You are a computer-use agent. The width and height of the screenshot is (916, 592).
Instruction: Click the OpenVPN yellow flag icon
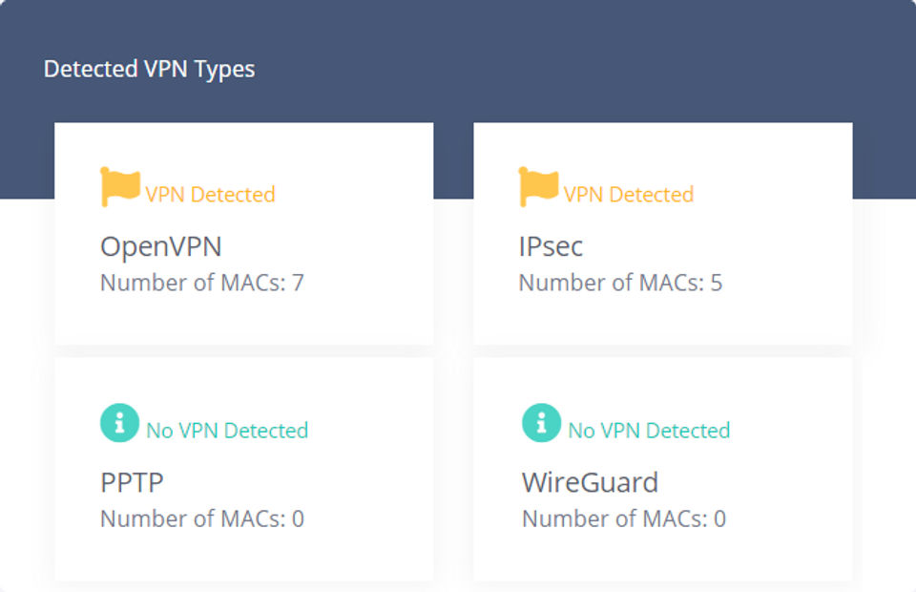tap(120, 187)
